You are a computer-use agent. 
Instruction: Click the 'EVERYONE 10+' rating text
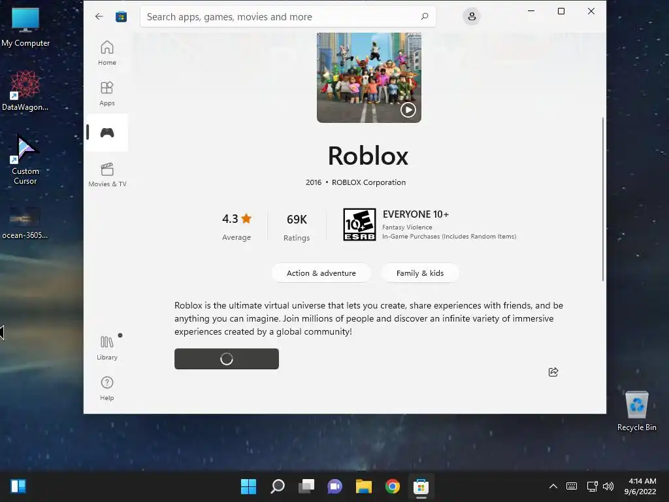pyautogui.click(x=416, y=214)
